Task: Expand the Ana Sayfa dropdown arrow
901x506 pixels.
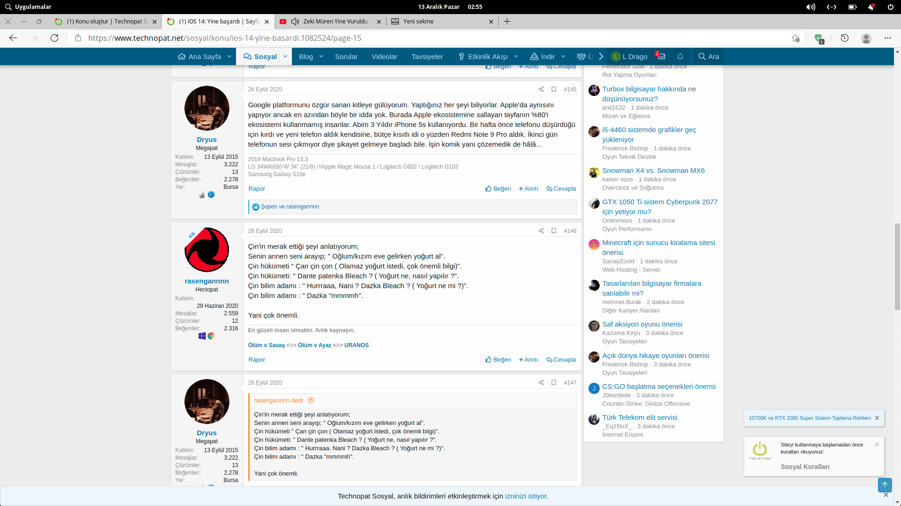Action: point(229,57)
